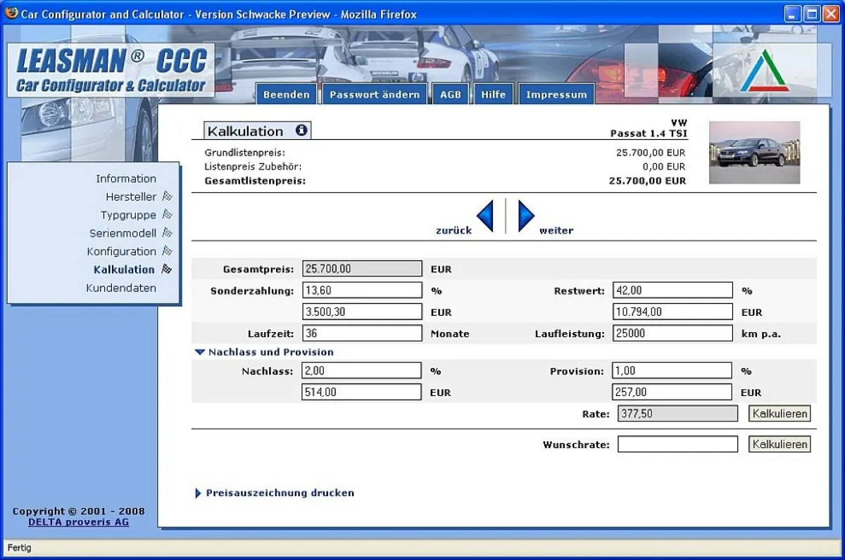Collapse the Nachlass und Provision section
845x560 pixels.
pyautogui.click(x=199, y=352)
